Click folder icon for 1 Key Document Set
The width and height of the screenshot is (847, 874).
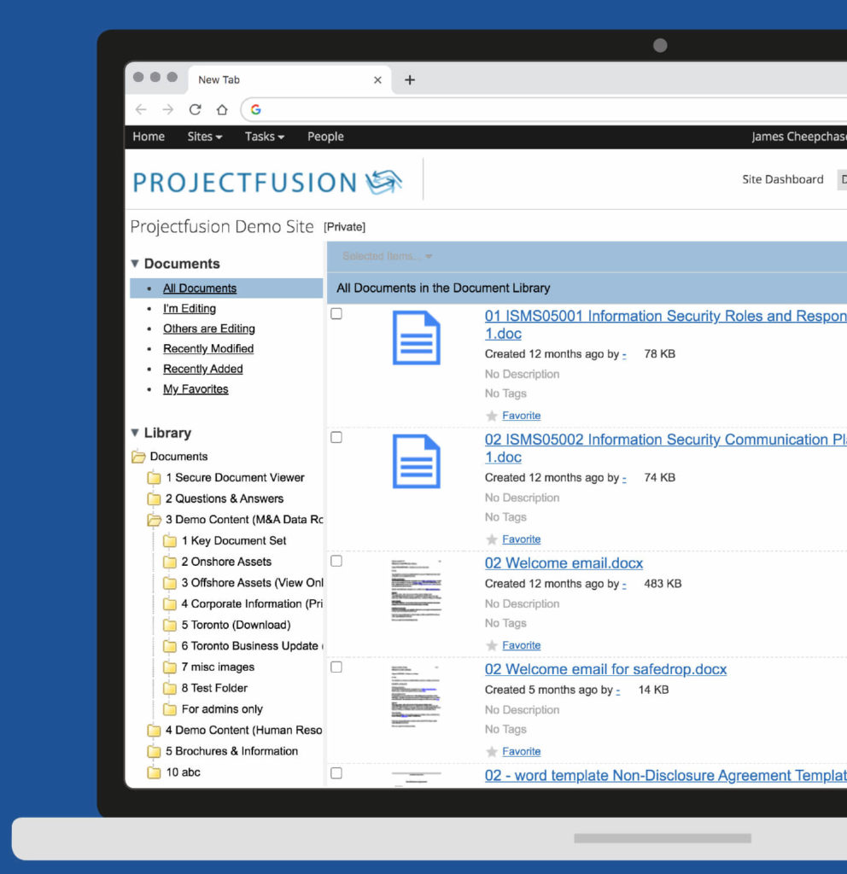pyautogui.click(x=170, y=540)
